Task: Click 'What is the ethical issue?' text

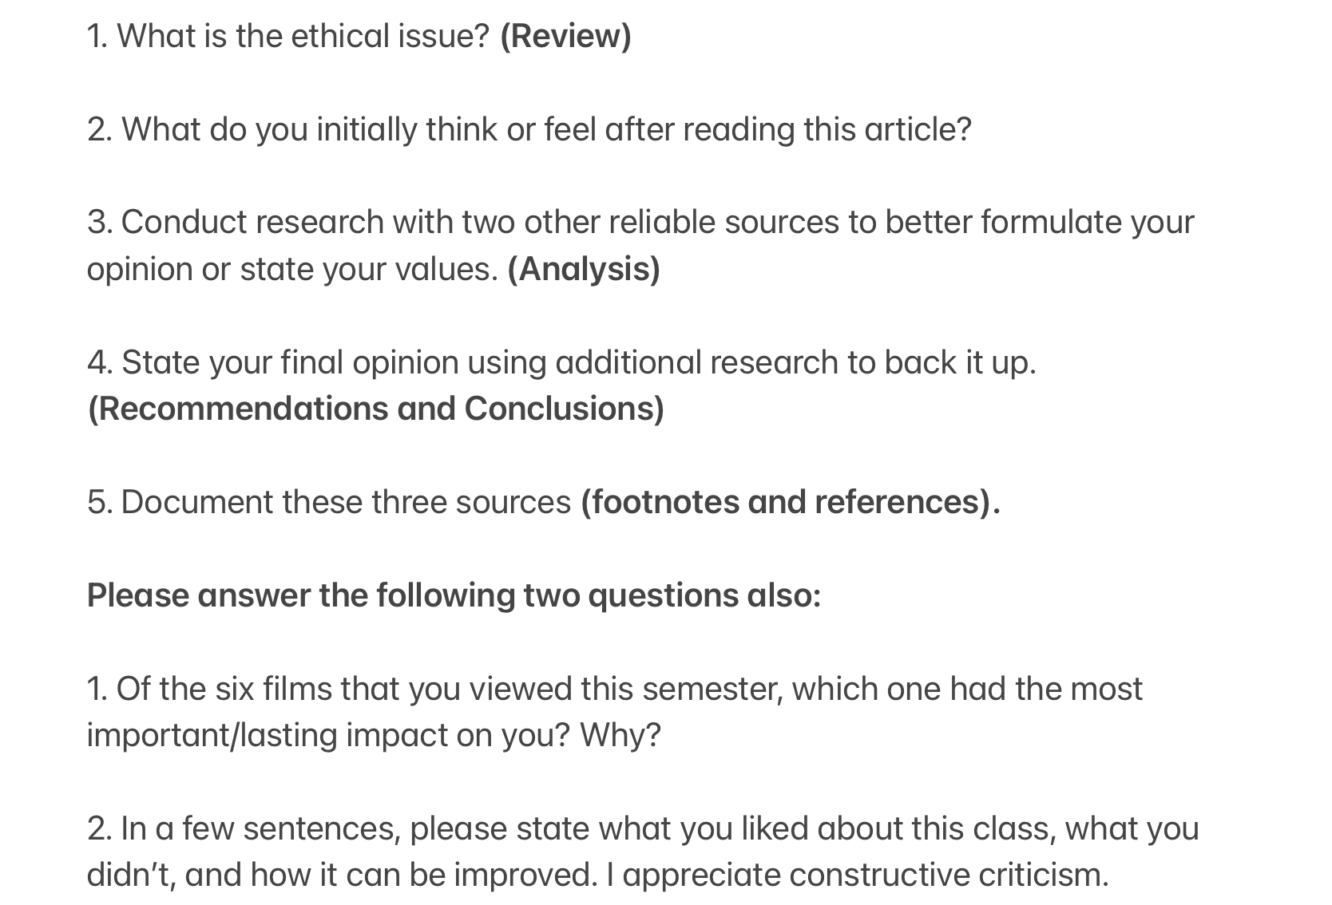Action: pos(302,36)
